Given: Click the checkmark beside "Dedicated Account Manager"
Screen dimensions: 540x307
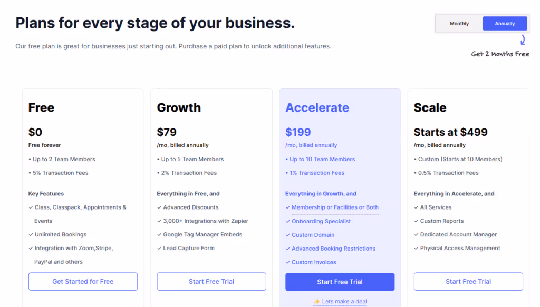Looking at the screenshot, I should tap(417, 234).
